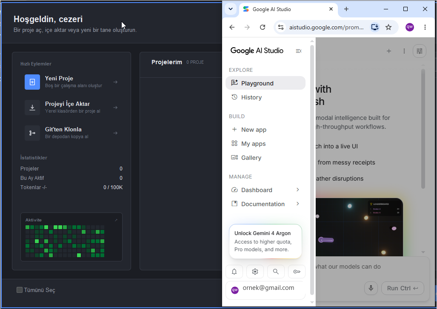Click the prompt text input area
This screenshot has width=437, height=309.
348,266
